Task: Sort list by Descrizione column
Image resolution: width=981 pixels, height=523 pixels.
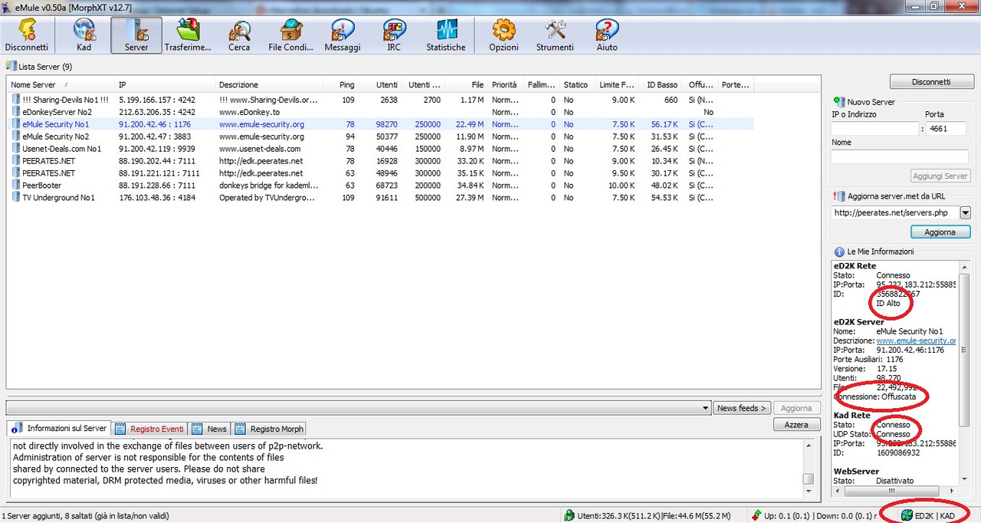Action: coord(269,84)
